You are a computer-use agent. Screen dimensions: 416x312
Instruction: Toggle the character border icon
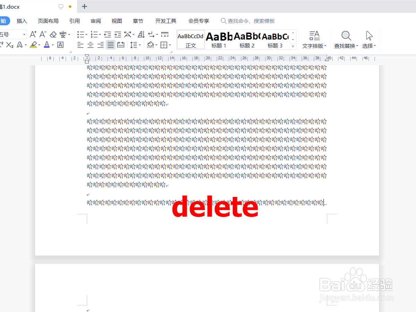(60, 45)
